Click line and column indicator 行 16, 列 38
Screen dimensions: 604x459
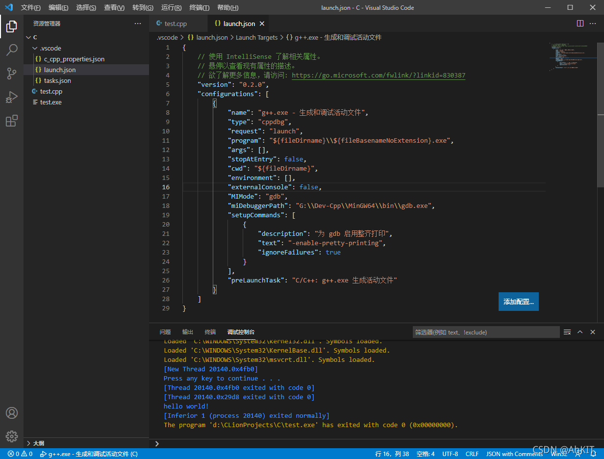(392, 454)
